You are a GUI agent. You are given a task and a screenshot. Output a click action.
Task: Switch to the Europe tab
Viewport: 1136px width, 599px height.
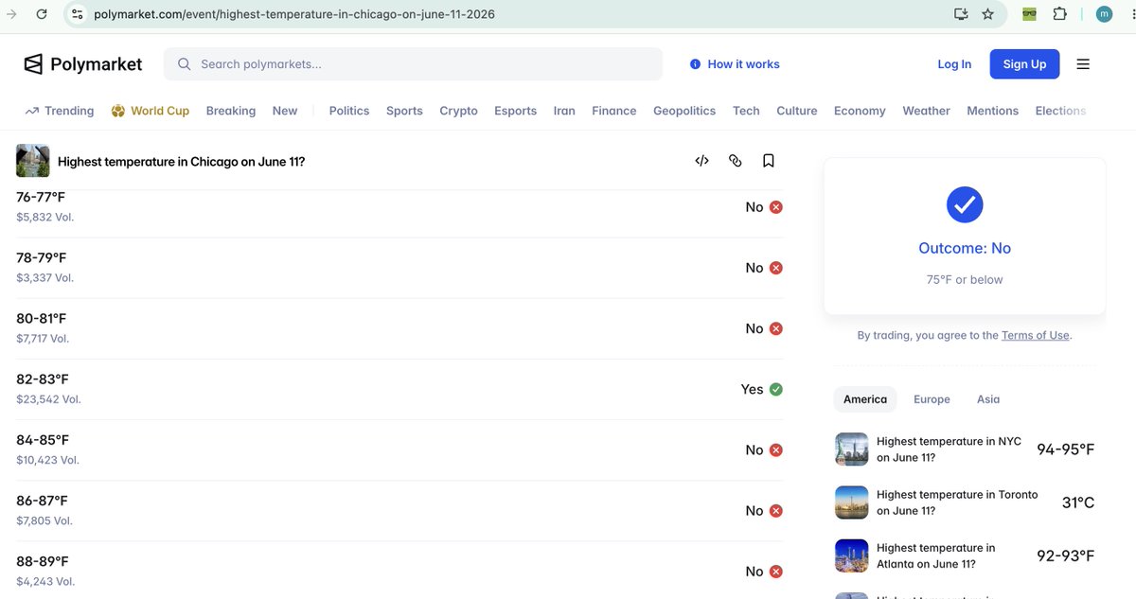click(932, 399)
